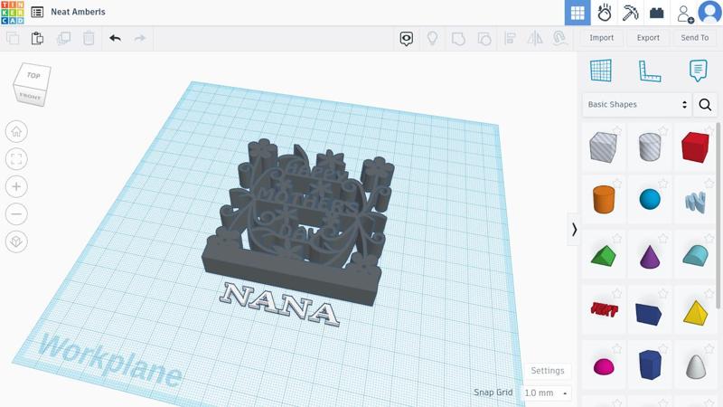Viewport: 723px width, 407px height.
Task: Favorite the orange Cylinder shape star
Action: coord(617,184)
